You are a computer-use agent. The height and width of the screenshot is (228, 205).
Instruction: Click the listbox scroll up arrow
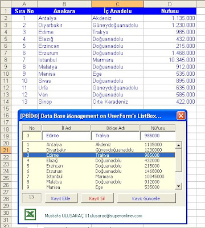pos(178,145)
